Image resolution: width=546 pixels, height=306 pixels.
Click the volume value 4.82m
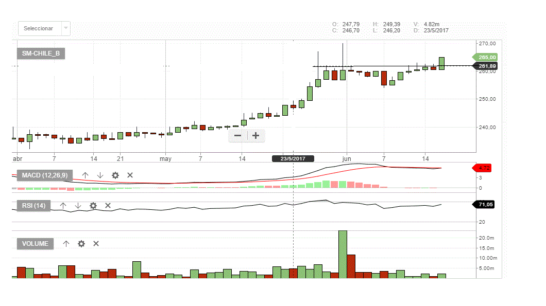(x=432, y=24)
